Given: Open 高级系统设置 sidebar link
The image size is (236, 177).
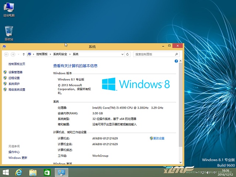Looking at the screenshot, I should click(17, 90).
